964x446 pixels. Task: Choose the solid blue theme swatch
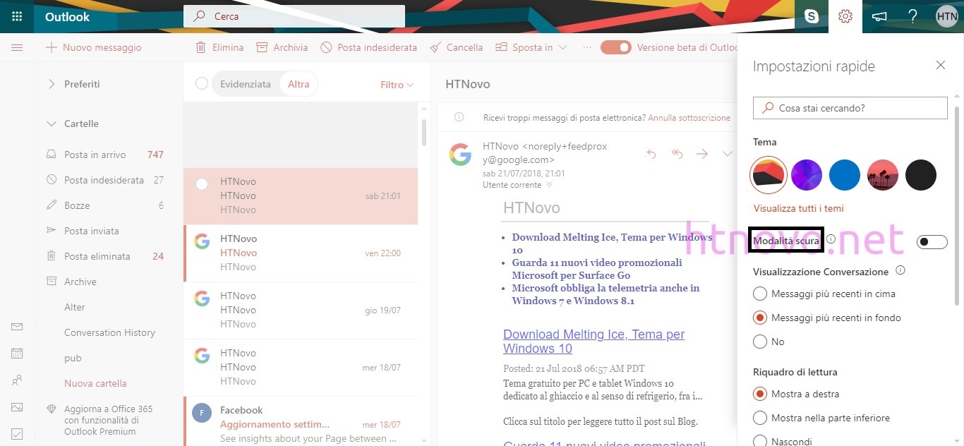point(845,174)
